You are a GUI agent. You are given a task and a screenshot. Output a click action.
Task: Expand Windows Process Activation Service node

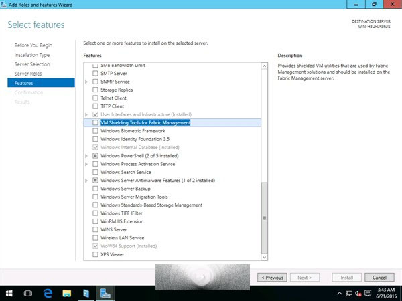tap(86, 164)
